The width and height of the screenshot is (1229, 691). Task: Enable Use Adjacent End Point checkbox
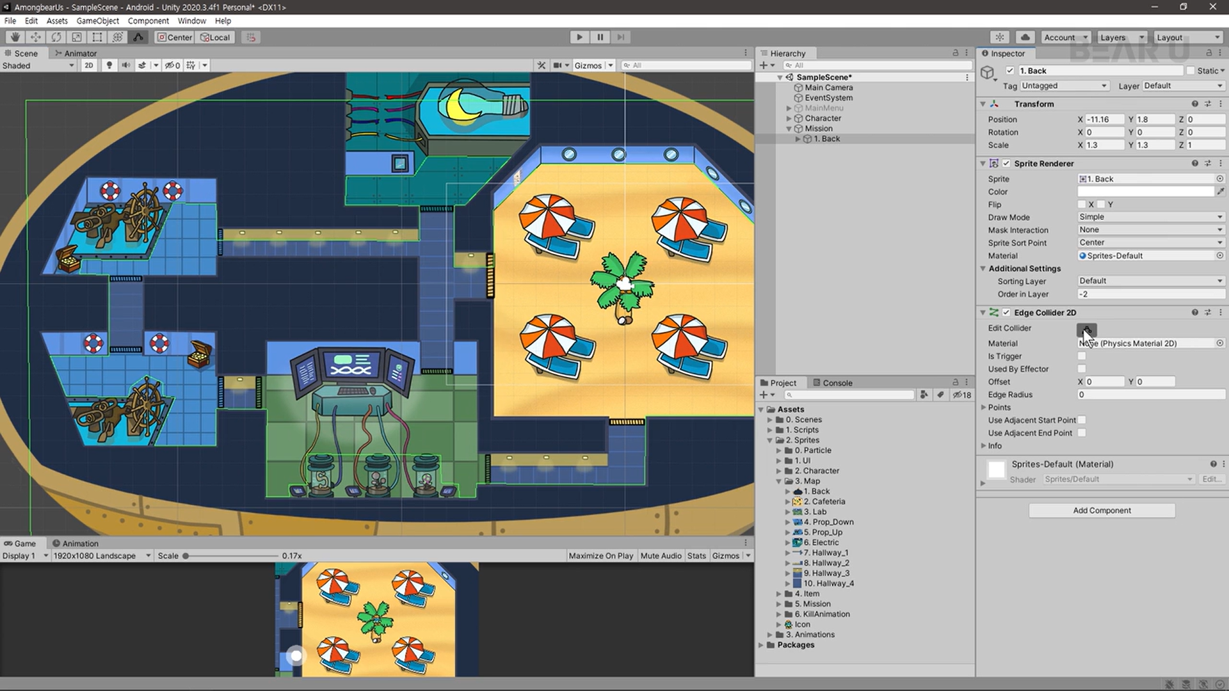point(1082,433)
